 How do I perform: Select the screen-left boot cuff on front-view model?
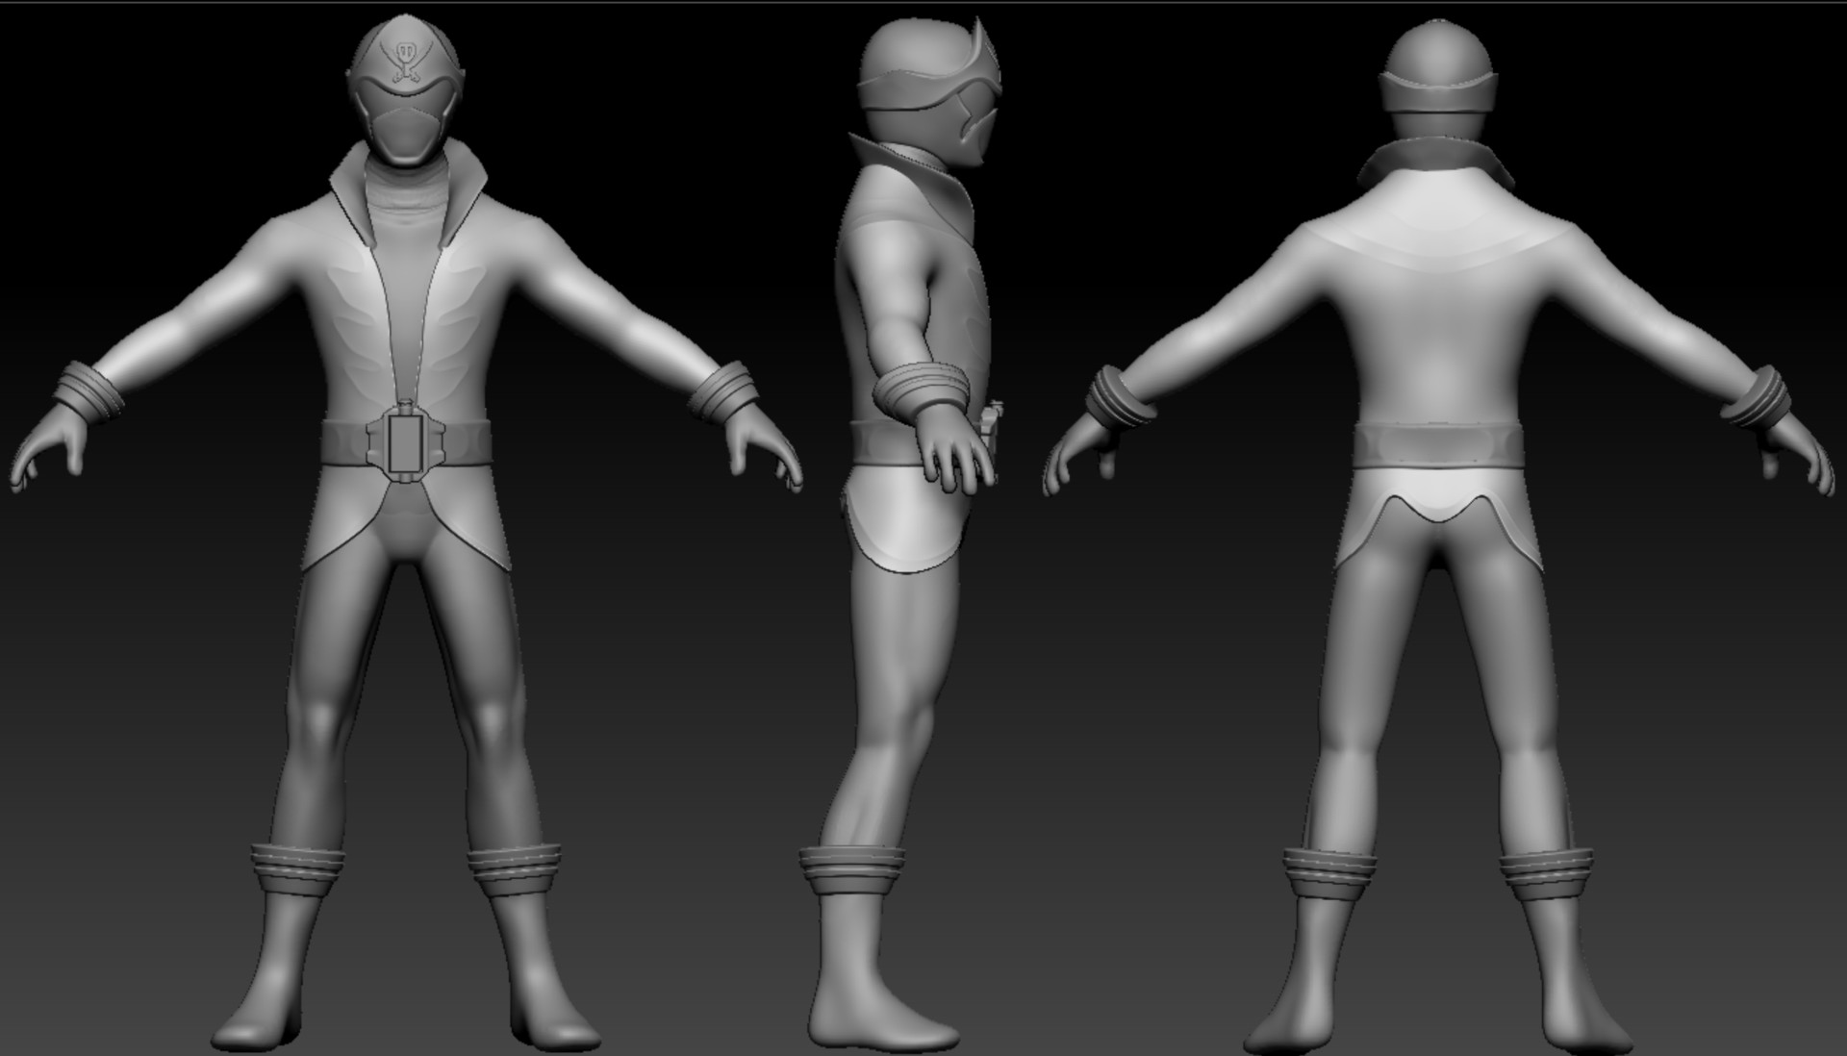coord(297,868)
